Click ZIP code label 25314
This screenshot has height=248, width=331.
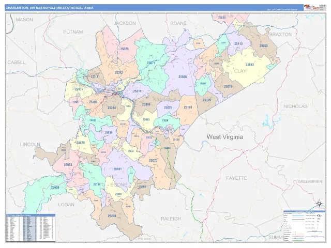click(x=112, y=108)
